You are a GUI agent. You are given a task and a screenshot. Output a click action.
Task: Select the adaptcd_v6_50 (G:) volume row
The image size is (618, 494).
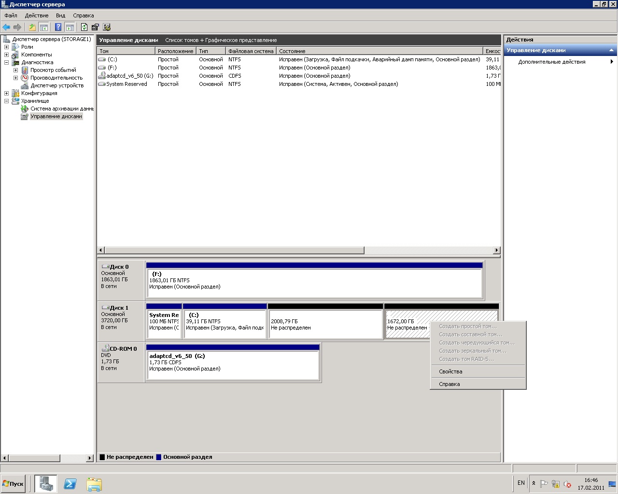(x=299, y=76)
